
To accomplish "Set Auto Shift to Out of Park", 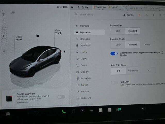I will 133,71.
